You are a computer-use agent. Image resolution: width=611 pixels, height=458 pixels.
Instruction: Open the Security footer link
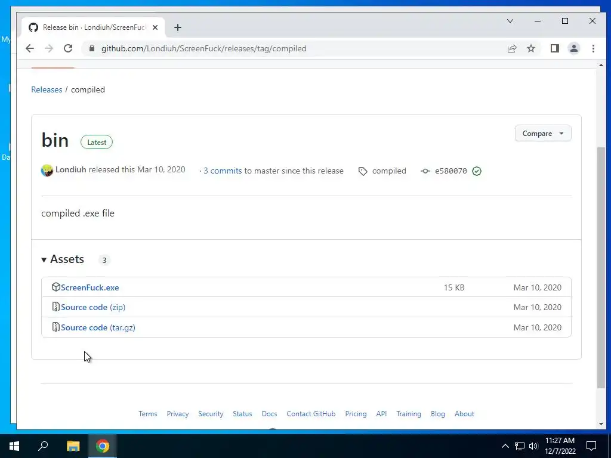tap(211, 414)
